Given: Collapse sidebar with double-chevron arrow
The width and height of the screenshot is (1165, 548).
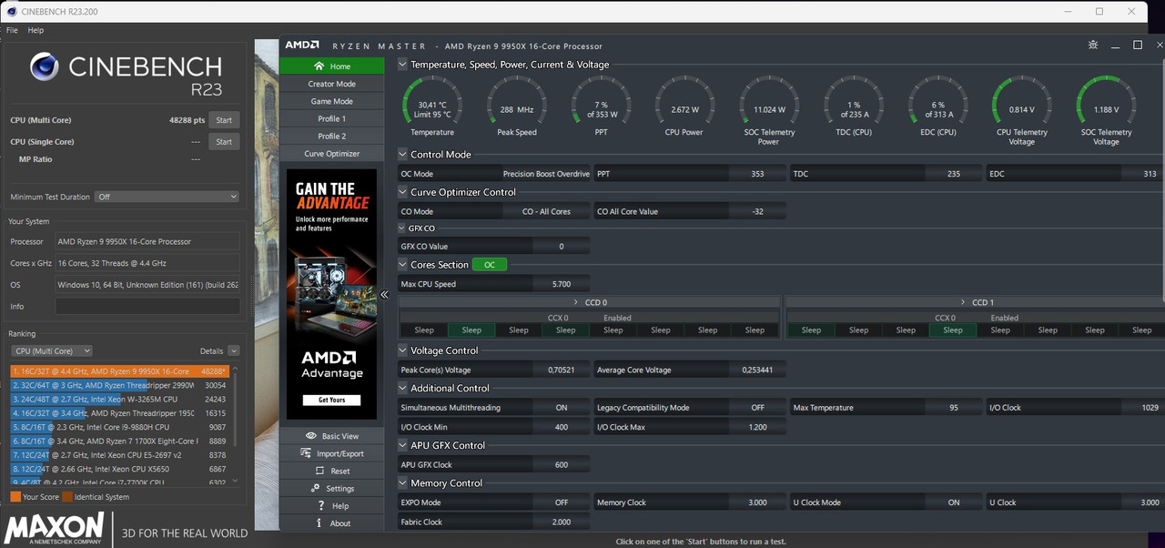Looking at the screenshot, I should click(x=384, y=294).
